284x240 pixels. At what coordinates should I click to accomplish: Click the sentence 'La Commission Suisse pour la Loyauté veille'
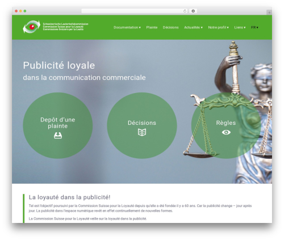[x=87, y=218]
